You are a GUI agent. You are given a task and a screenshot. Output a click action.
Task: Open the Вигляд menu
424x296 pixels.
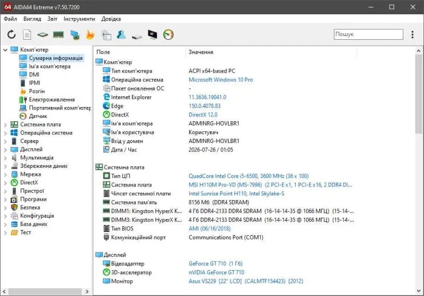pyautogui.click(x=32, y=19)
